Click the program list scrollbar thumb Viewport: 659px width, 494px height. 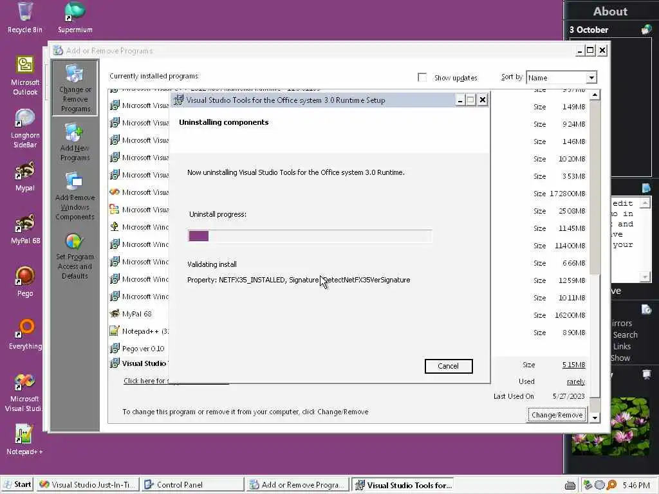click(x=595, y=336)
